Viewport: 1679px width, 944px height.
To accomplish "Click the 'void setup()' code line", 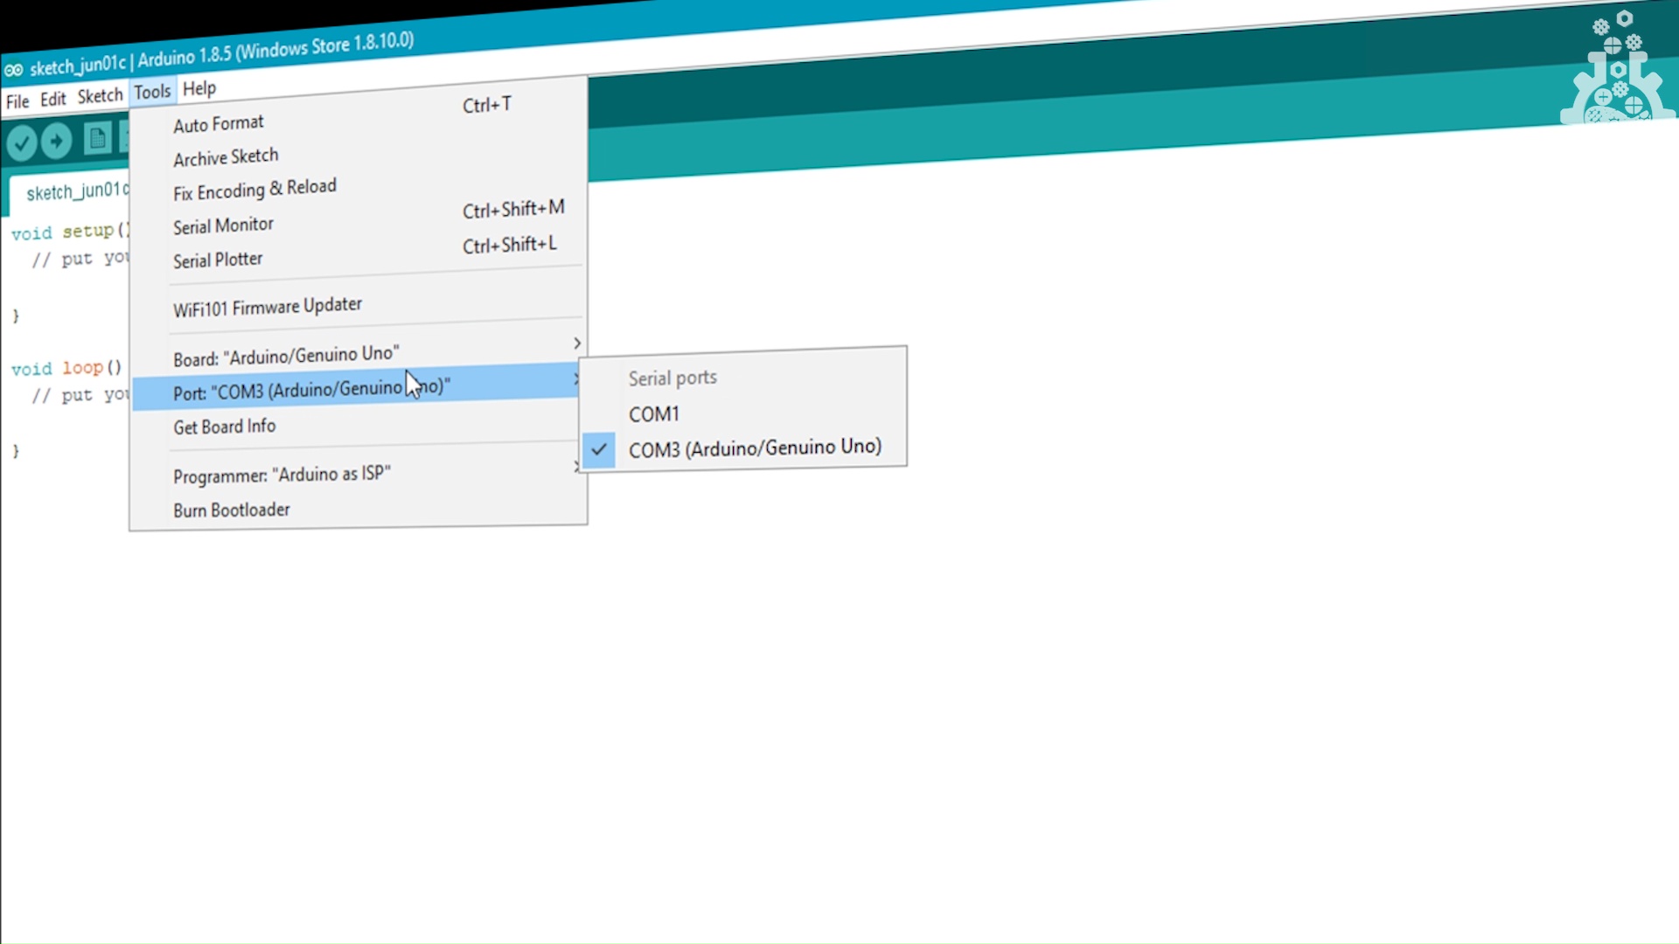I will pyautogui.click(x=70, y=232).
